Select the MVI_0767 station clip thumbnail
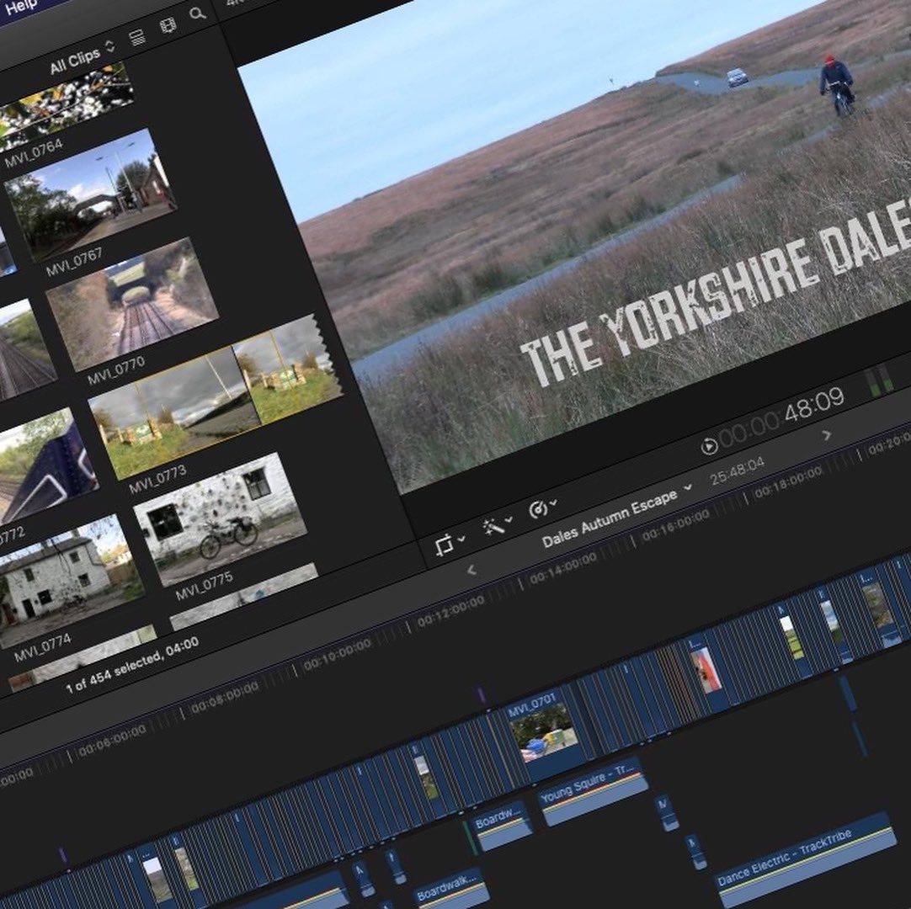This screenshot has height=909, width=911. [x=90, y=194]
